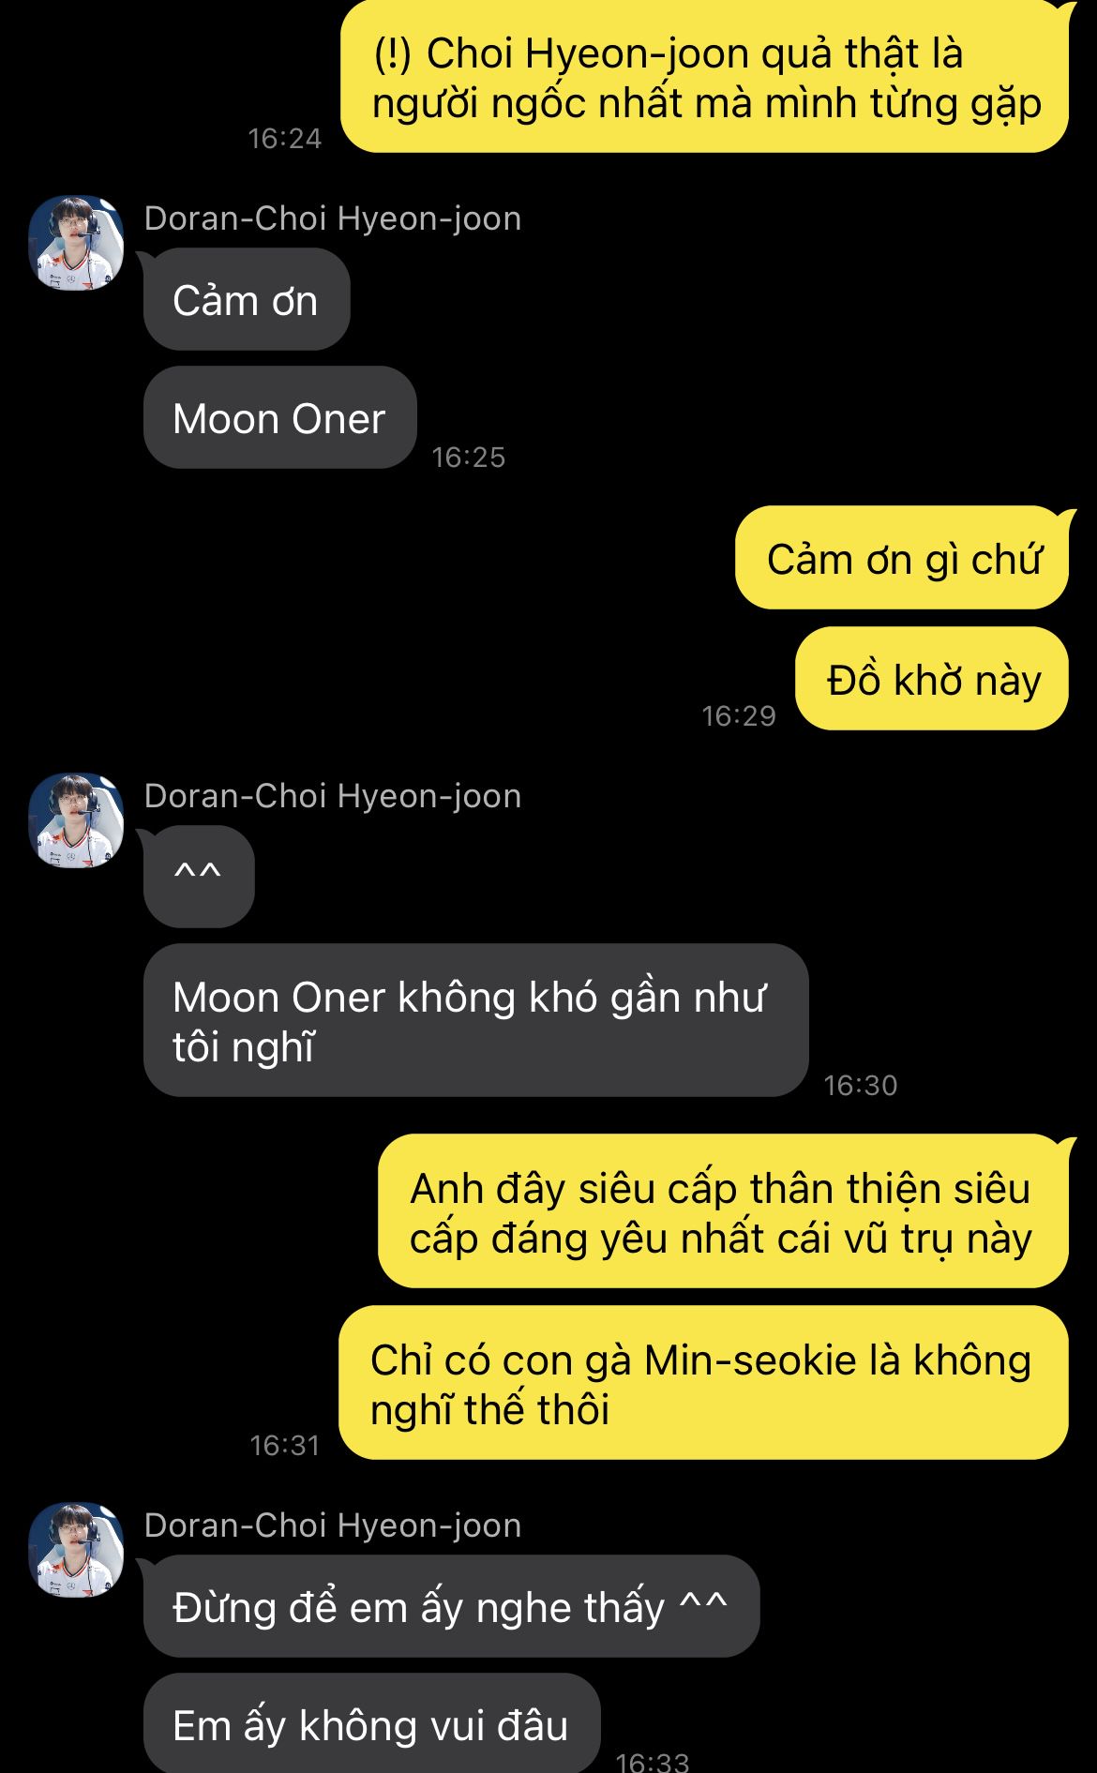Tap 'Anh đây siêu cấp thân thiện' bubble

tap(723, 1211)
